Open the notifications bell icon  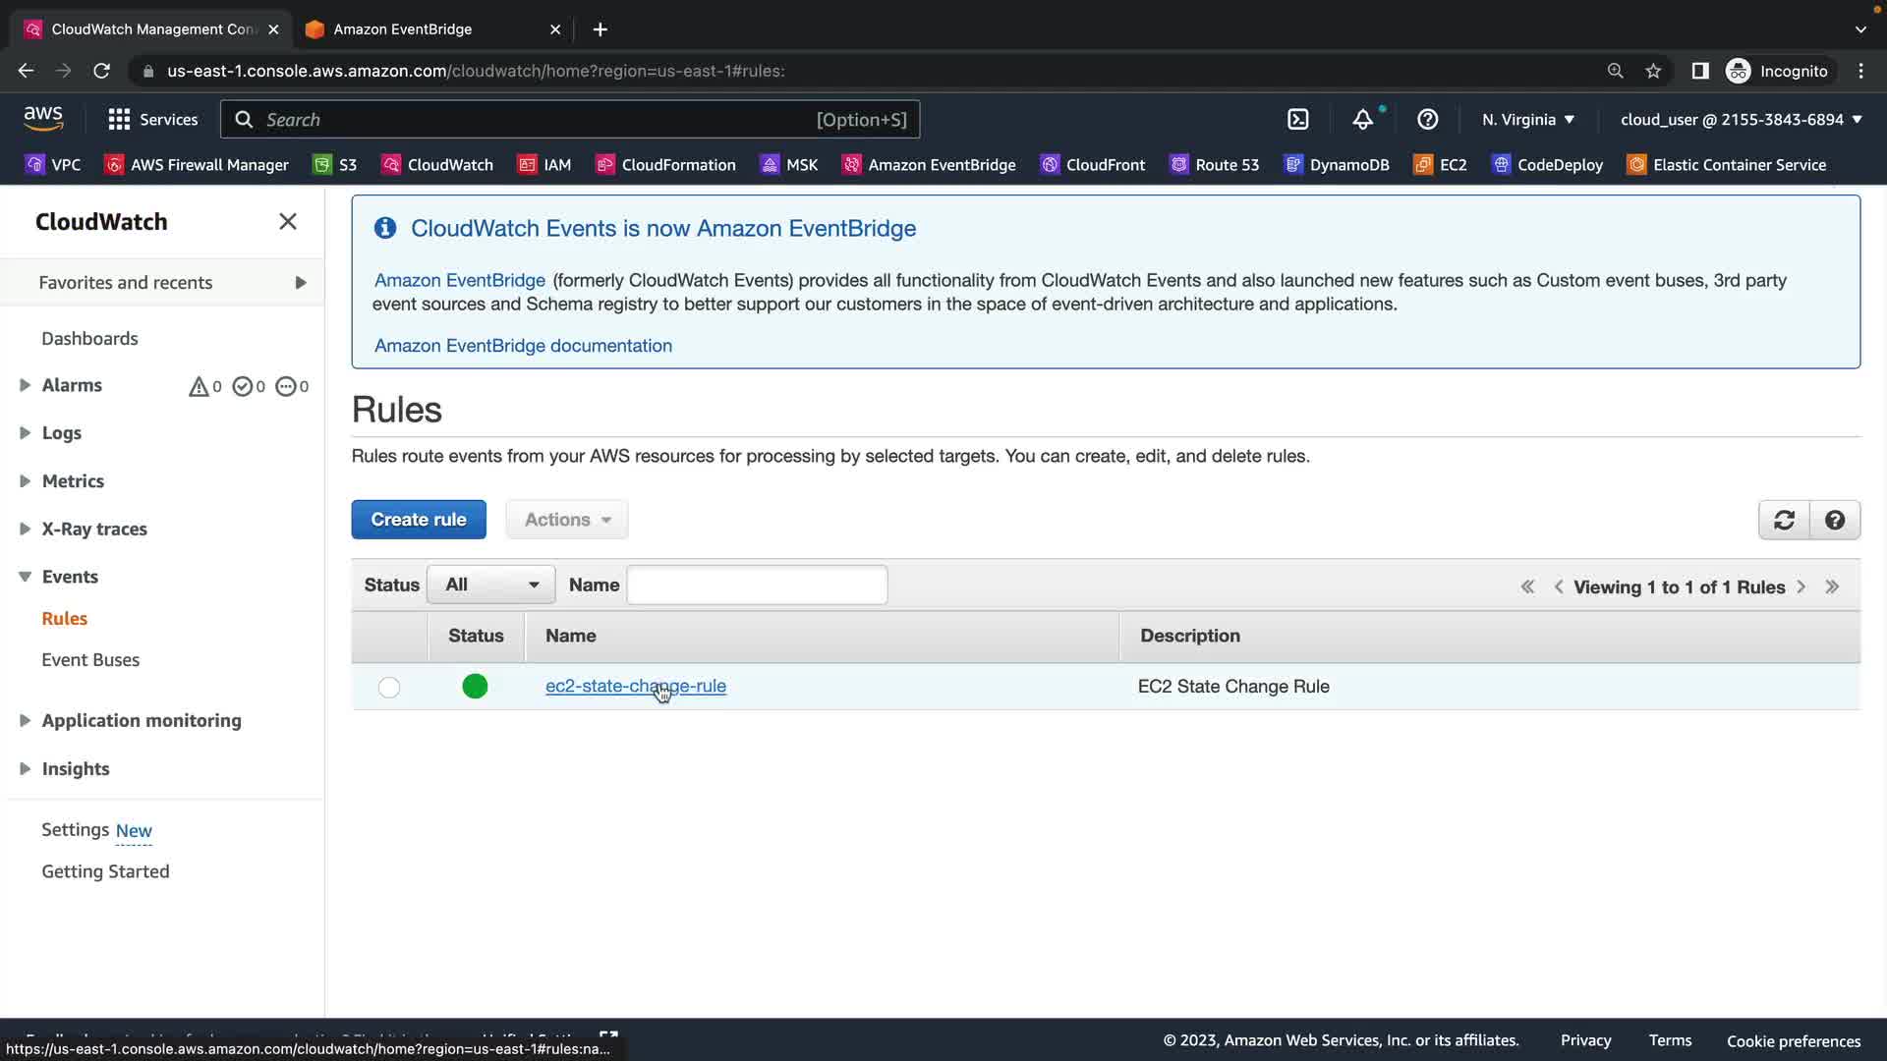1362,120
